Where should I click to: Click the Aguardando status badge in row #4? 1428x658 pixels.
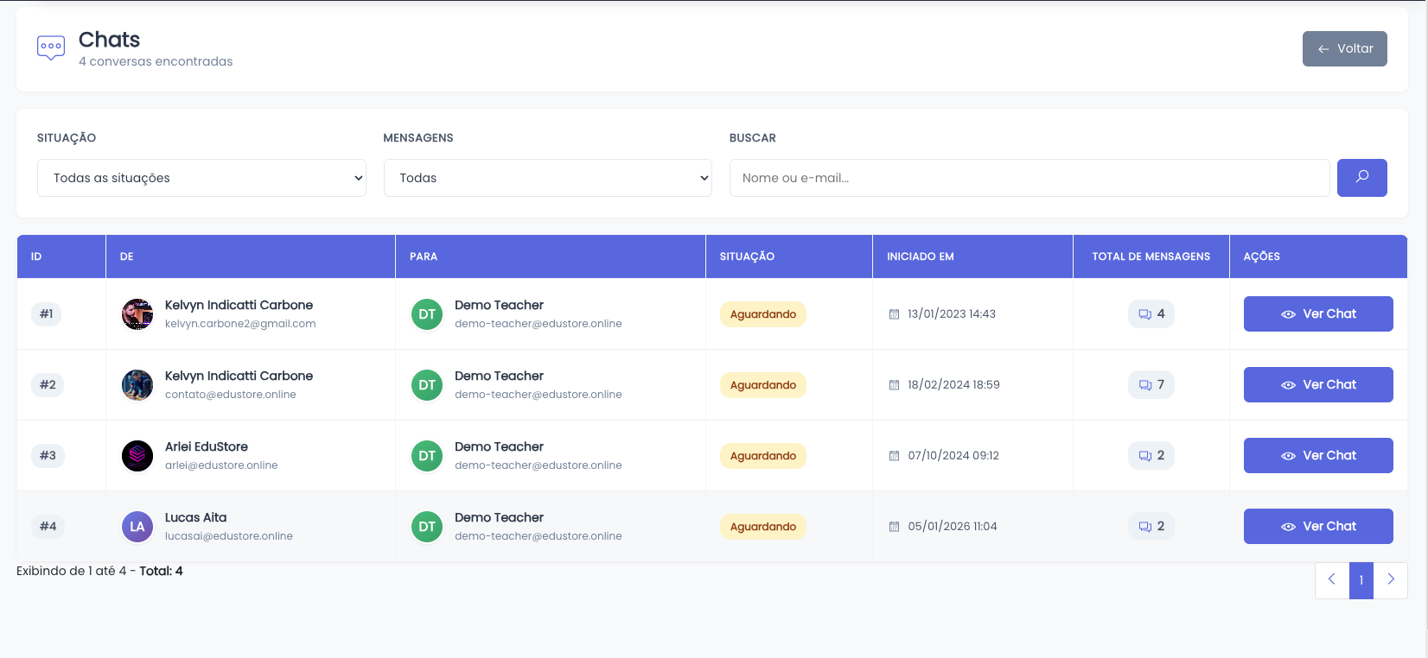coord(762,527)
